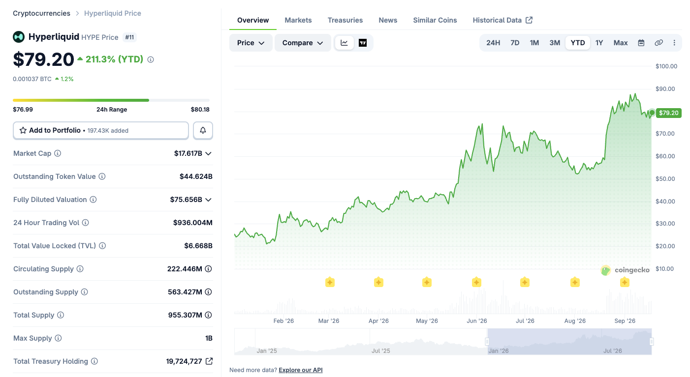Click news marker near Mar '26
This screenshot has width=690, height=377.
[330, 282]
